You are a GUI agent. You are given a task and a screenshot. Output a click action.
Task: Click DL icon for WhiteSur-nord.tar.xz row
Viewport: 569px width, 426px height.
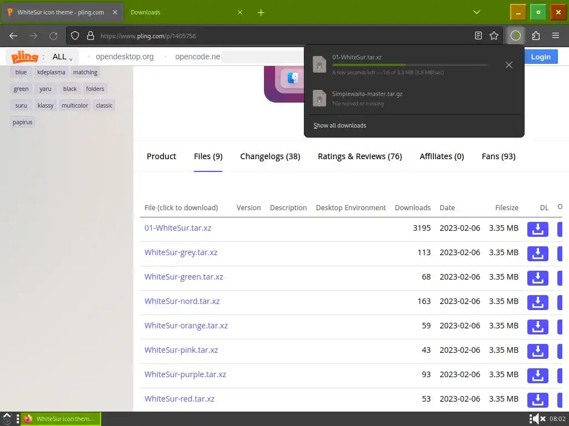click(537, 302)
